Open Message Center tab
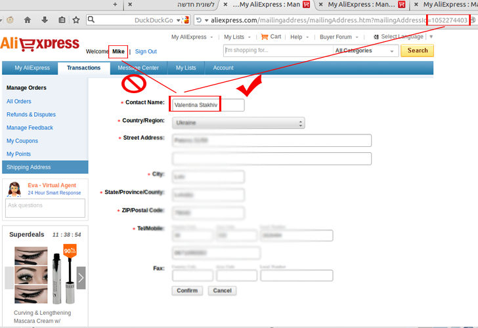 pyautogui.click(x=139, y=68)
